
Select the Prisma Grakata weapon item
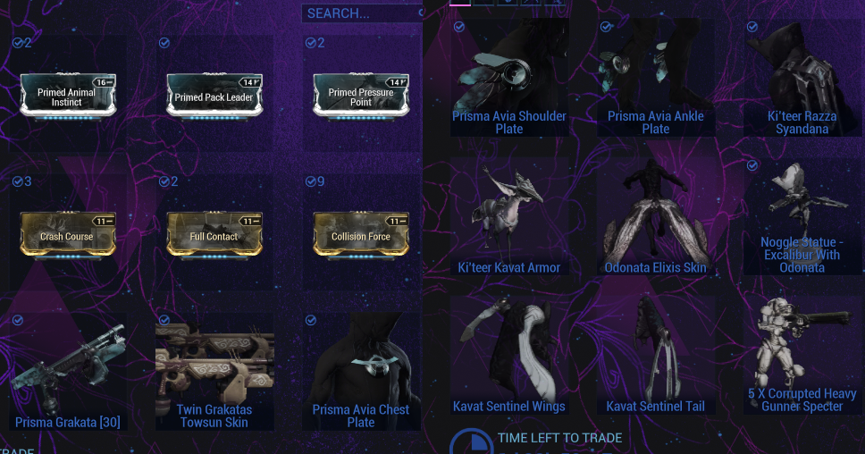coord(68,371)
